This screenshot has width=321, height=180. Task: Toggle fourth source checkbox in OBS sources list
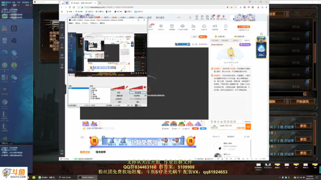pos(91,94)
